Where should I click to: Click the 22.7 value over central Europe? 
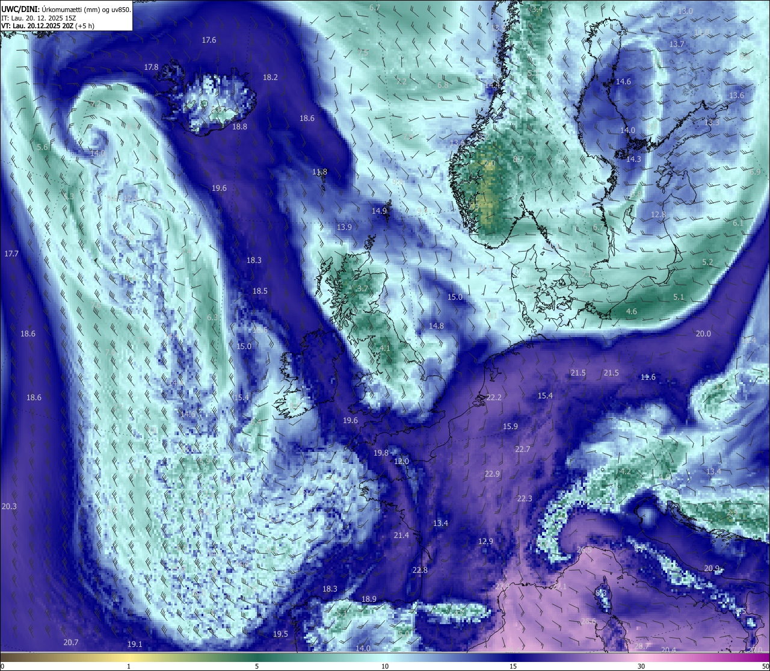point(523,450)
